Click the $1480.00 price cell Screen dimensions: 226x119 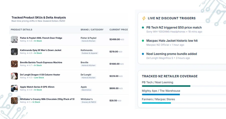click(117, 64)
